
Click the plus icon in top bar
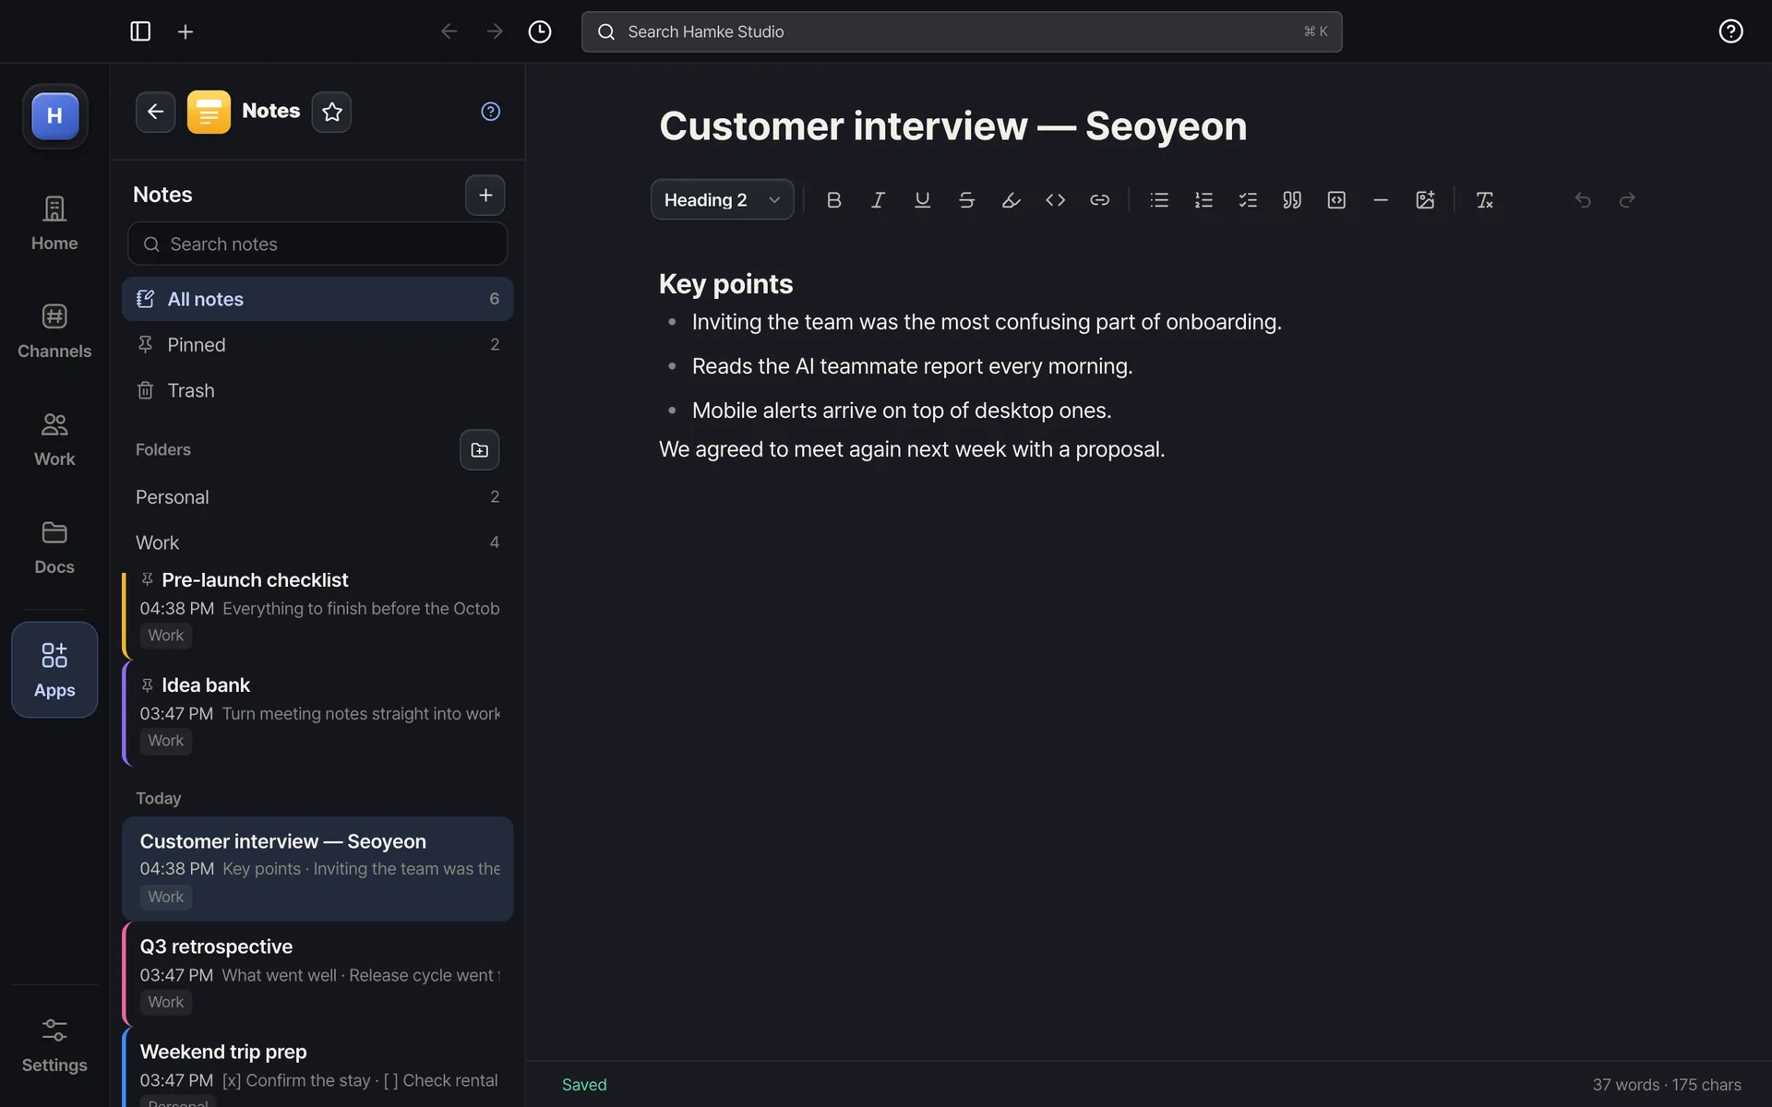point(186,31)
